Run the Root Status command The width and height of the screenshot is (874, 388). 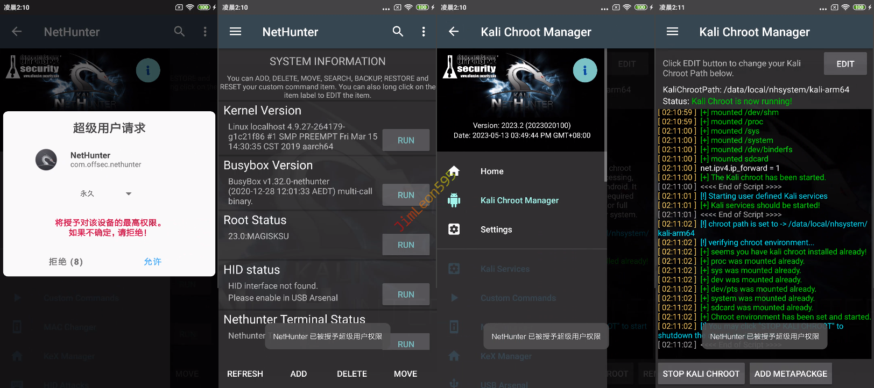406,245
